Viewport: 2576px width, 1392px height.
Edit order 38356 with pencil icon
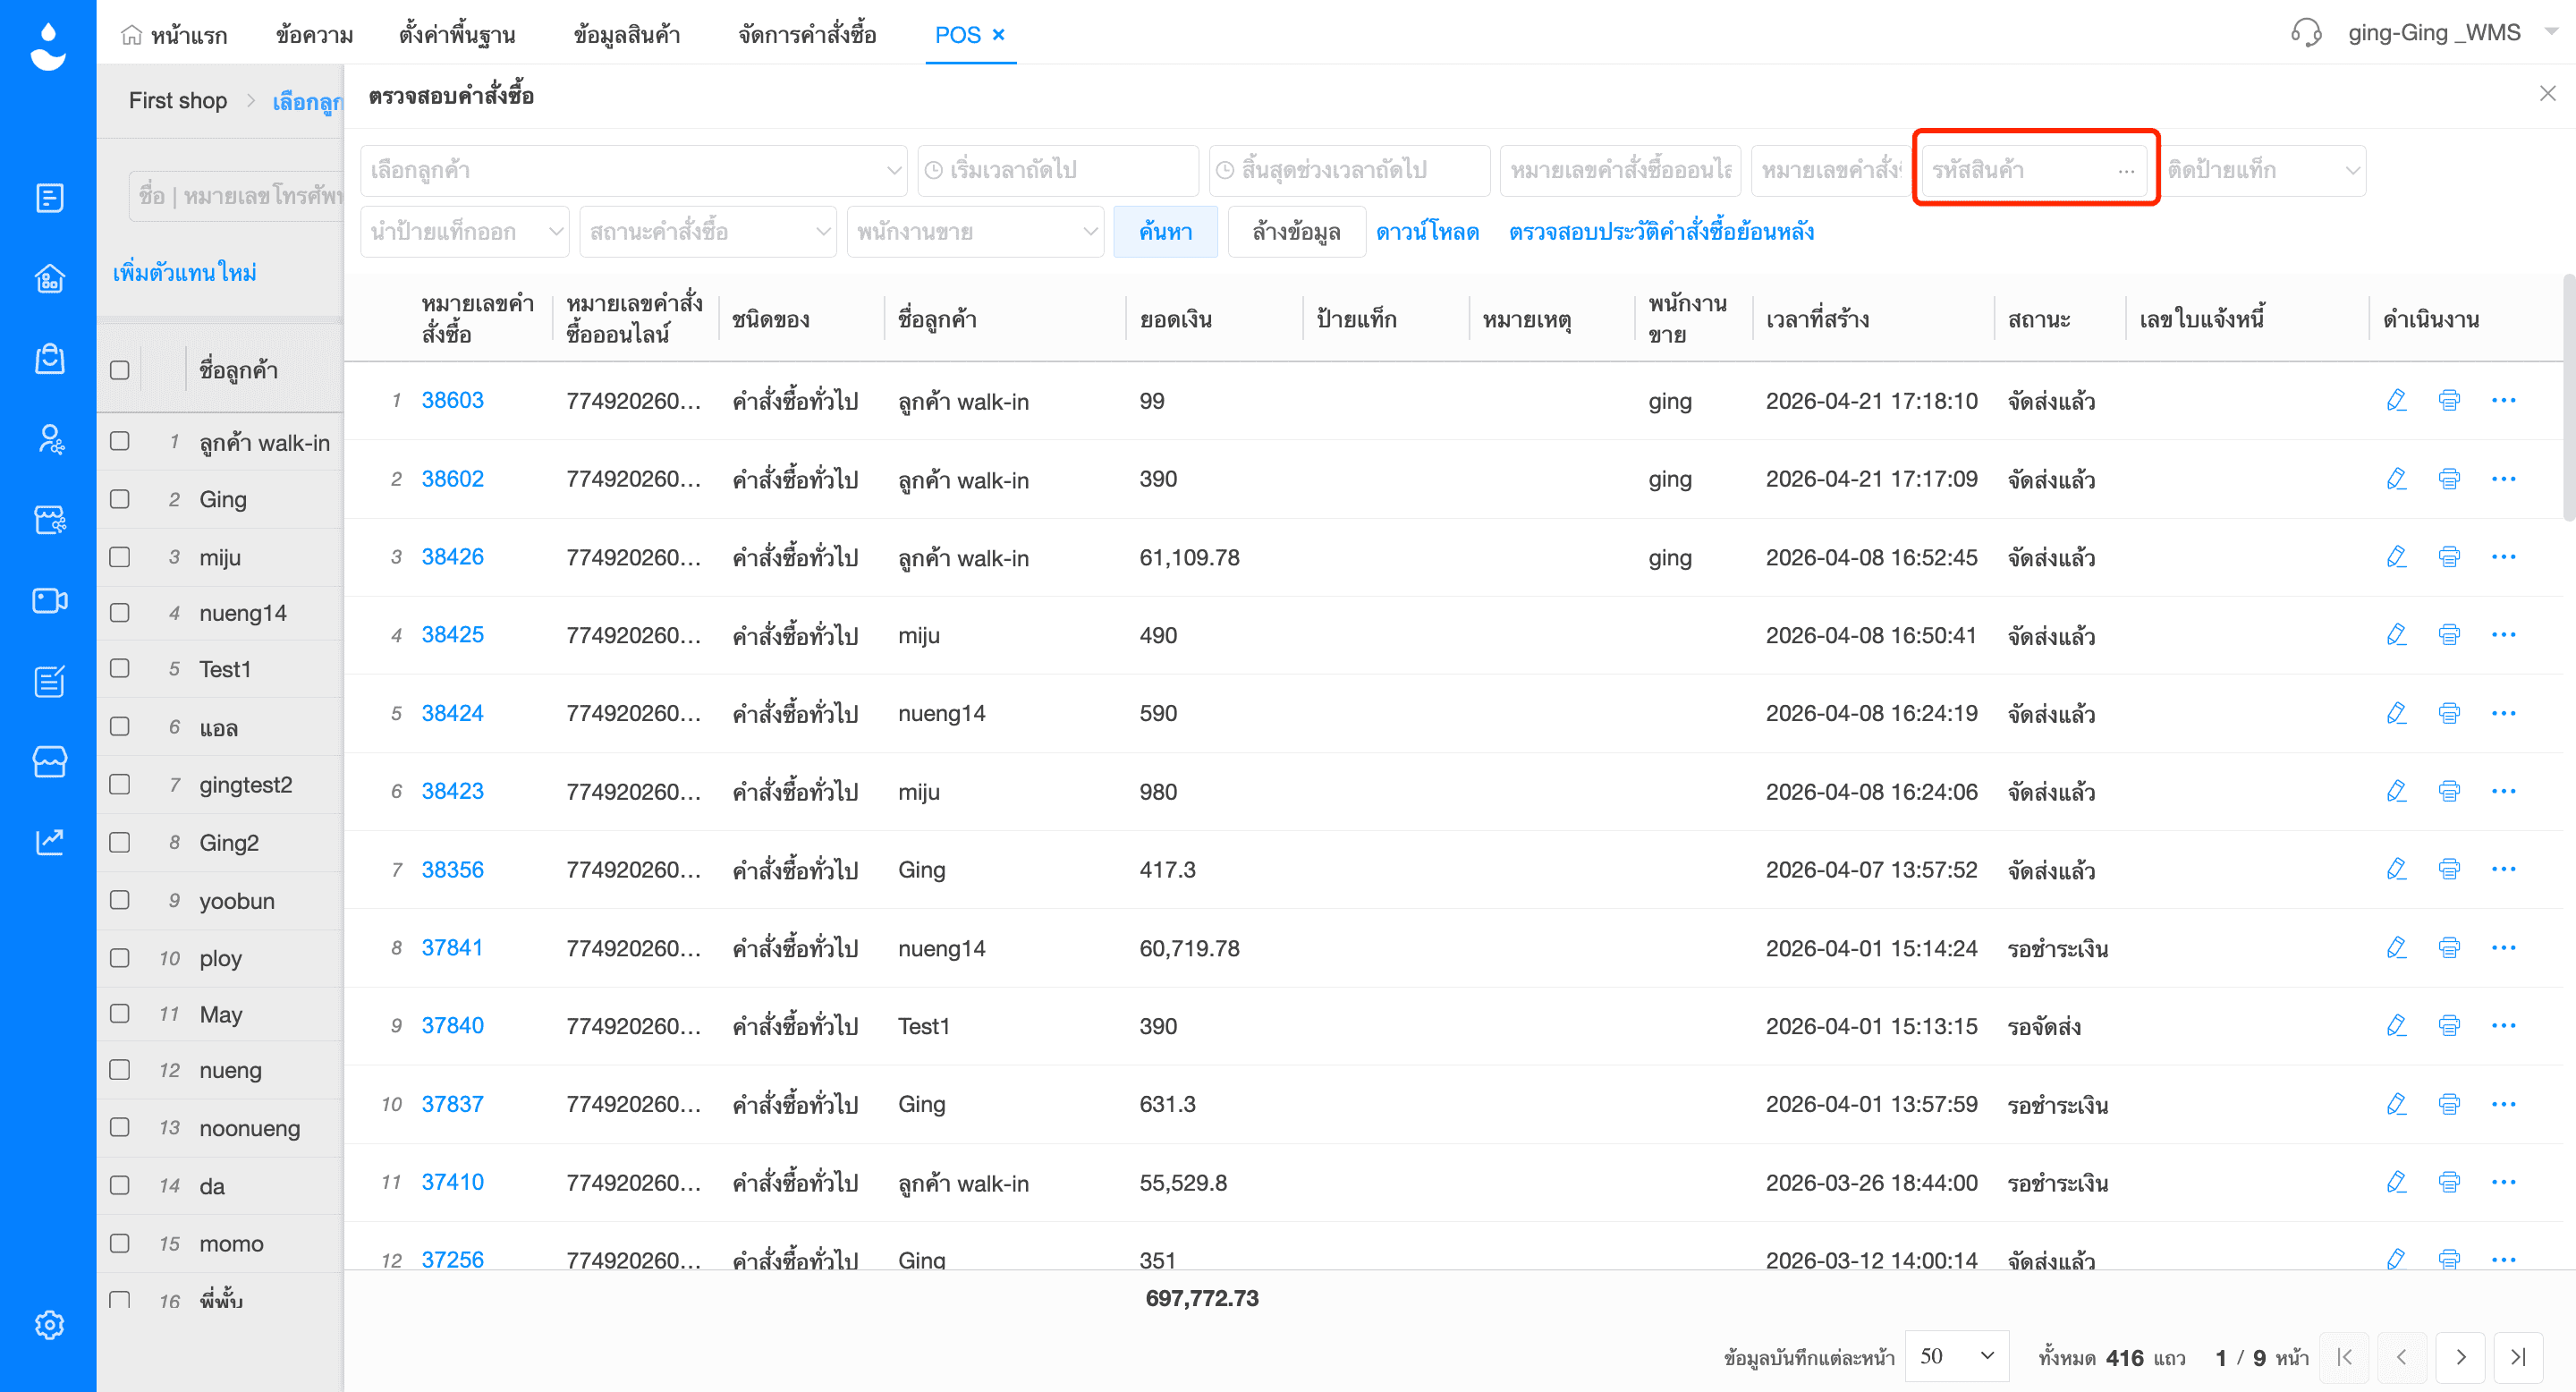click(x=2396, y=869)
